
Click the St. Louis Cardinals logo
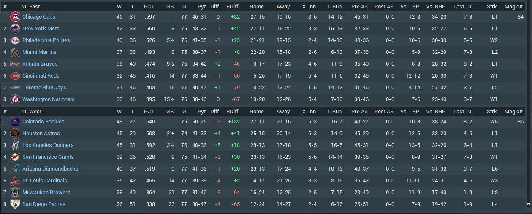click(15, 181)
